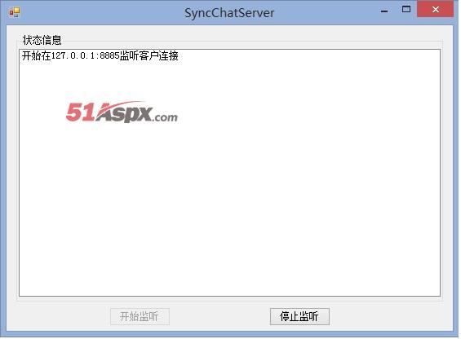Screen dimensions: 461x339
Task: Click the greyed-out 开始监听 button
Action: (140, 316)
